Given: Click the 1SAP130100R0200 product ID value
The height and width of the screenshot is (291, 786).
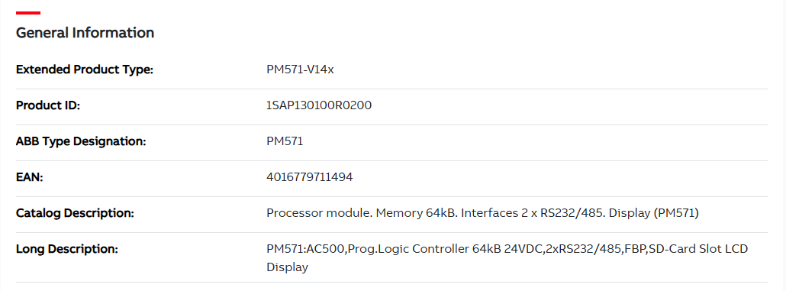Looking at the screenshot, I should (319, 106).
